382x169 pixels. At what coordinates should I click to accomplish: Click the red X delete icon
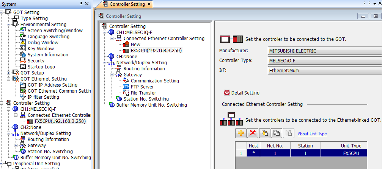tap(253, 133)
